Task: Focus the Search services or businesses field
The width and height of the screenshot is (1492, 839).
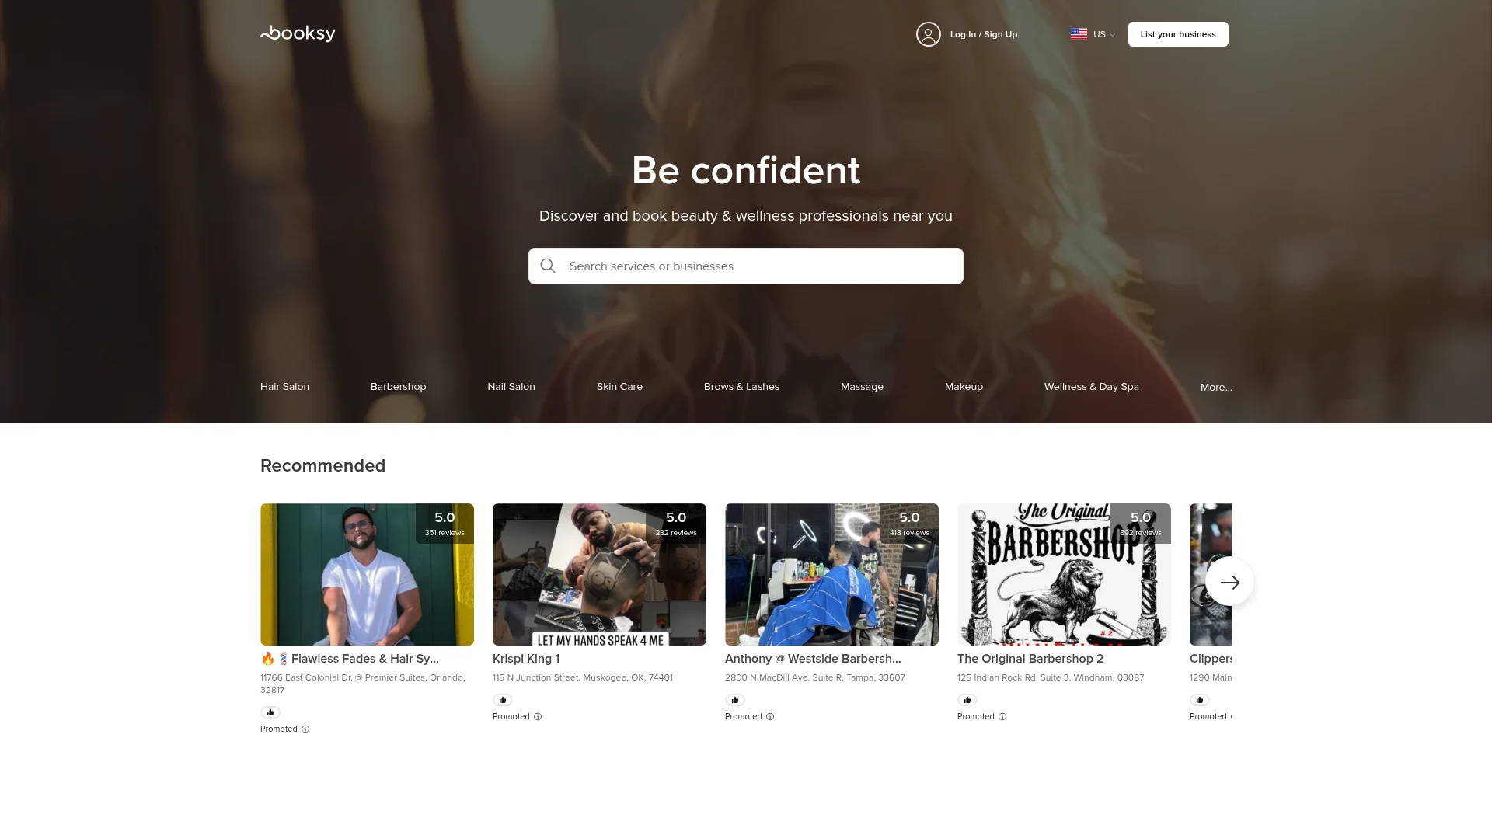Action: coord(746,266)
